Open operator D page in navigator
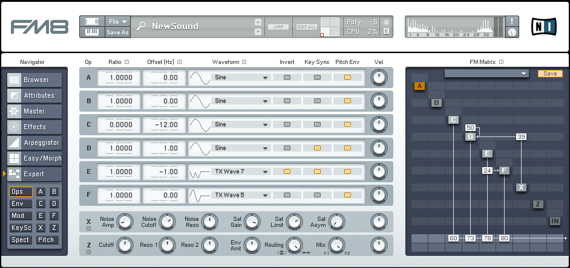 (x=54, y=204)
